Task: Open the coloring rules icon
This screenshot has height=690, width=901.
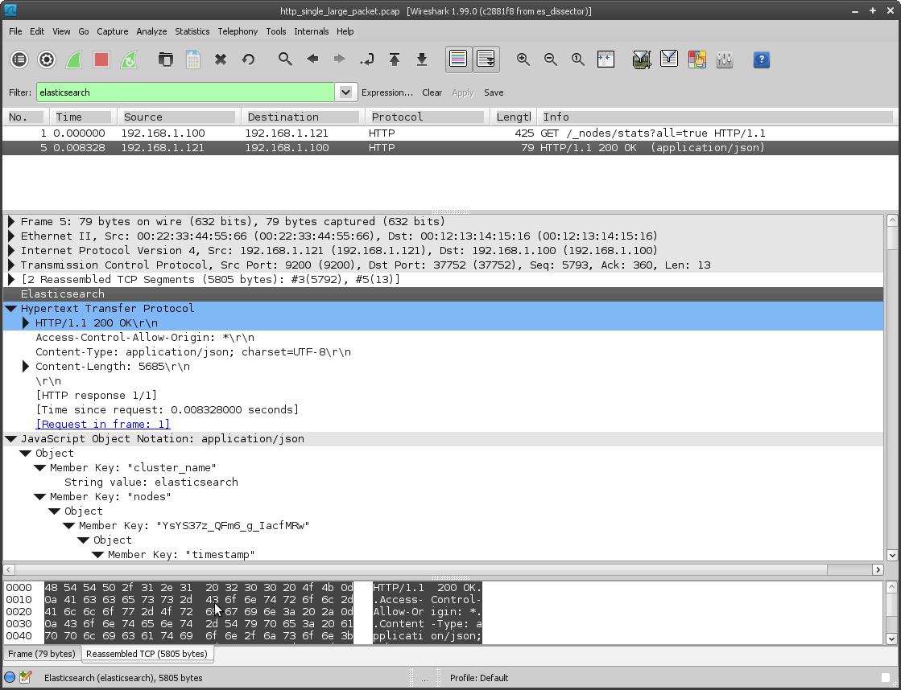Action: click(697, 60)
